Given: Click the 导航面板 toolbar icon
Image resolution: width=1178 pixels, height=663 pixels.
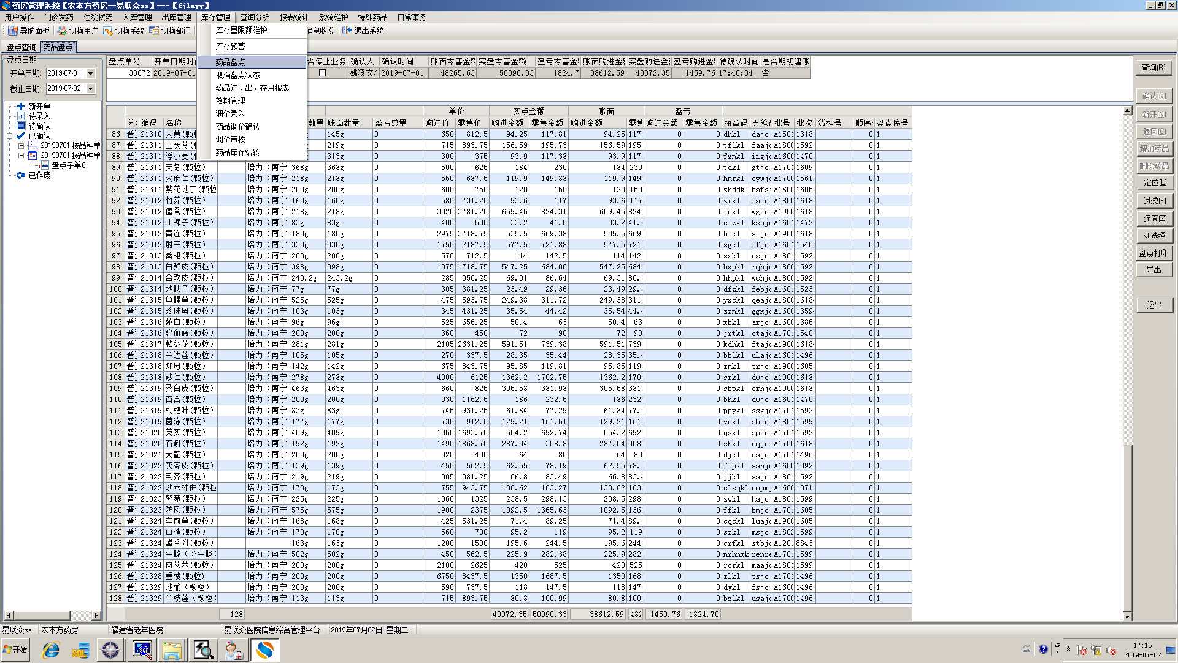Looking at the screenshot, I should tap(12, 31).
